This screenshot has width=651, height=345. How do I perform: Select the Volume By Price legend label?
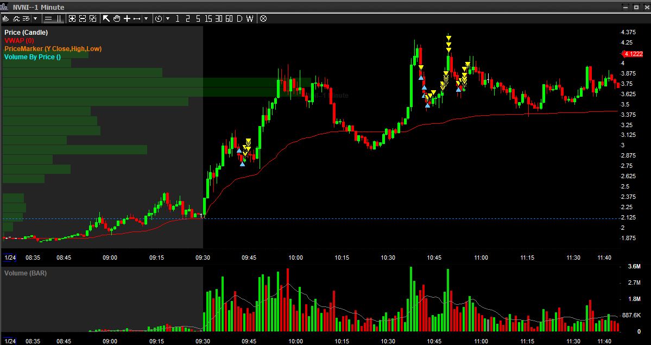click(33, 57)
